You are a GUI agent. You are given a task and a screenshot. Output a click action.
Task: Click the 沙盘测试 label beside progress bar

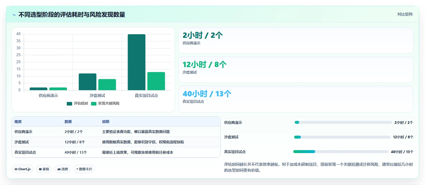231,137
